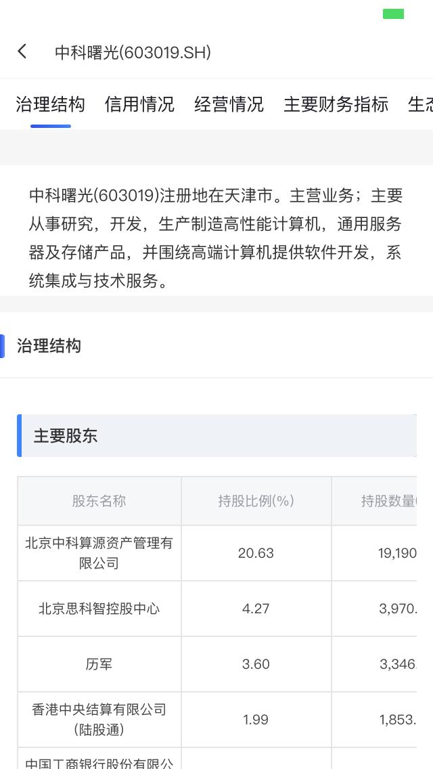Stay on the 治理结构 tab
The width and height of the screenshot is (433, 769).
pyautogui.click(x=50, y=104)
